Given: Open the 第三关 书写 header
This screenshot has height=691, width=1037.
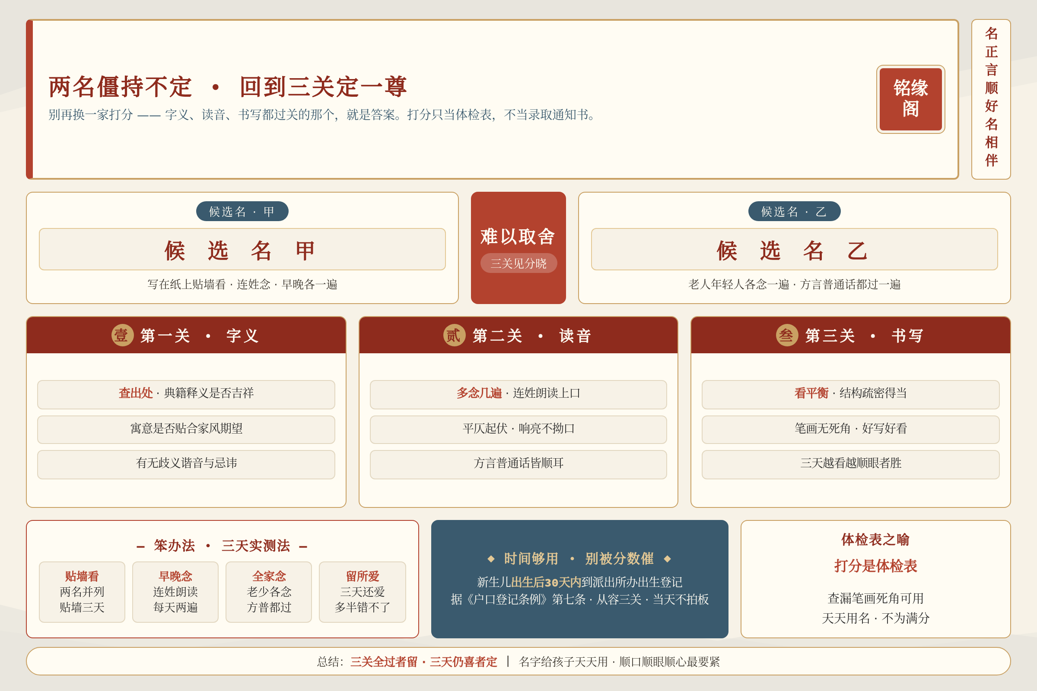Looking at the screenshot, I should (850, 336).
